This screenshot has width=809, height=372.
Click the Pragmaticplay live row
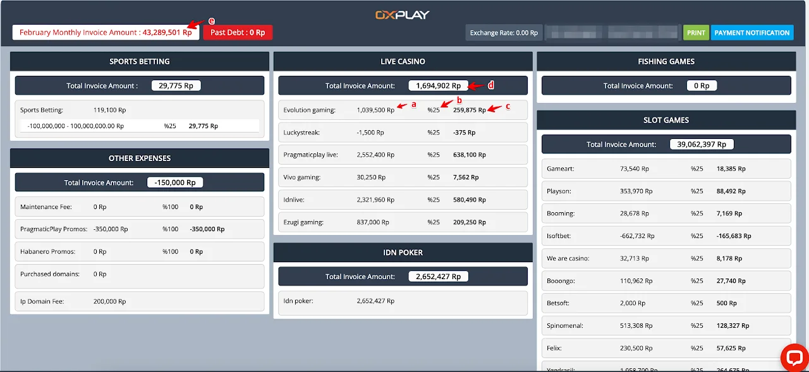(403, 155)
